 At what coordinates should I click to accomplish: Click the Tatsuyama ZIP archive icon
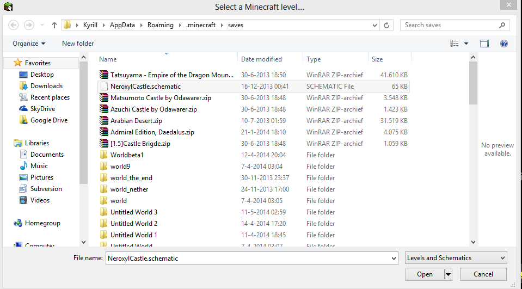tap(104, 75)
